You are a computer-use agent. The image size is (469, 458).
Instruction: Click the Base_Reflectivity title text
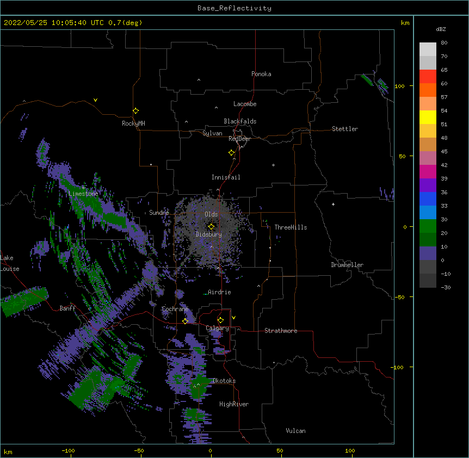pos(234,8)
